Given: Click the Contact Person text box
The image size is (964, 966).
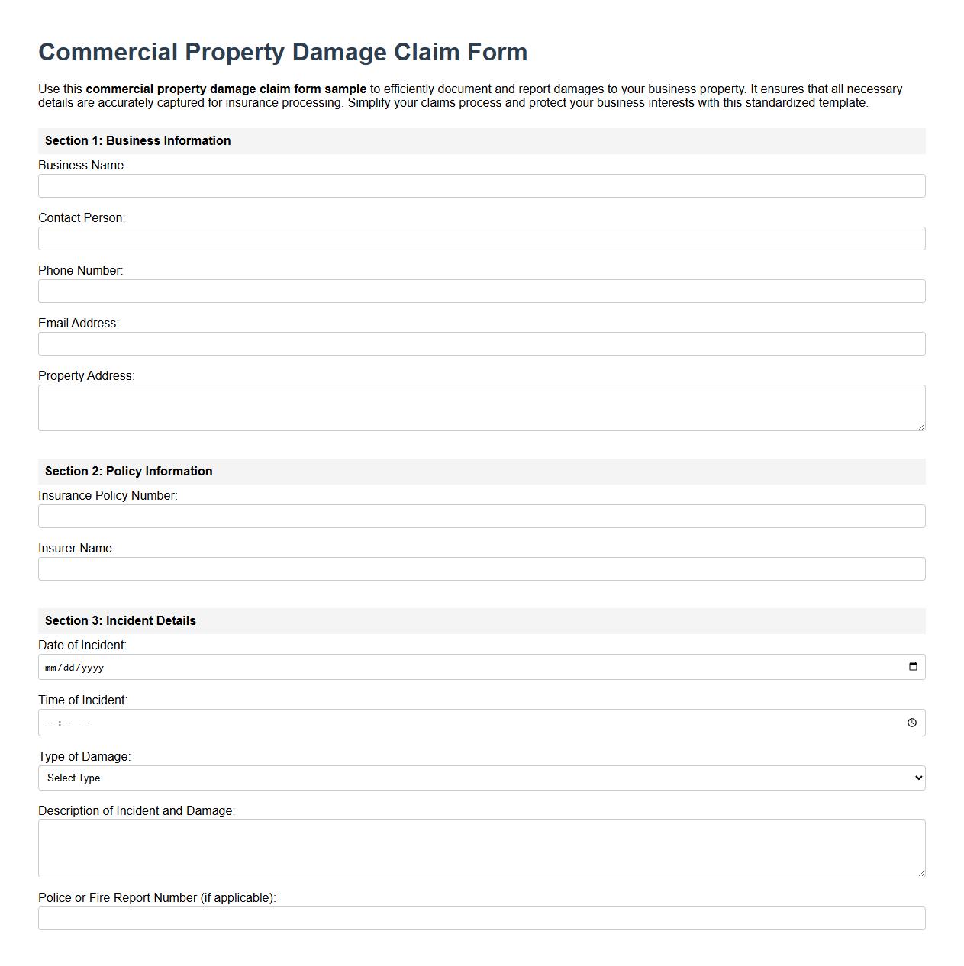Looking at the screenshot, I should (x=482, y=238).
